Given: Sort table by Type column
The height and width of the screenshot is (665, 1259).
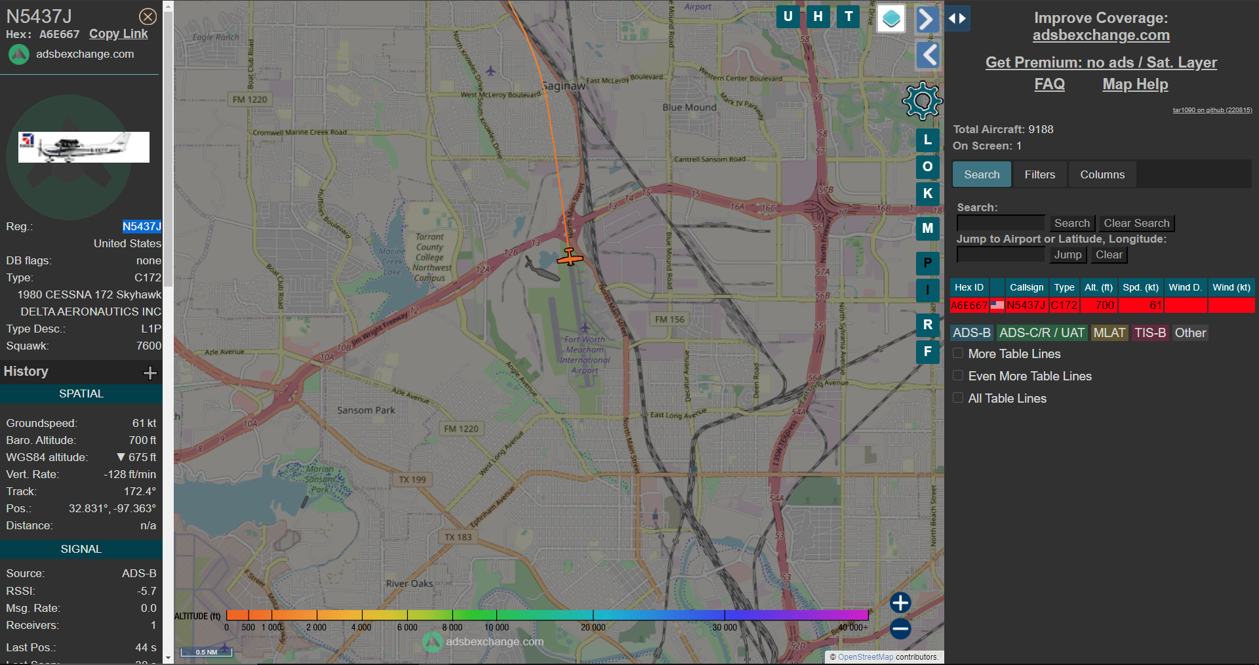Looking at the screenshot, I should (1064, 287).
